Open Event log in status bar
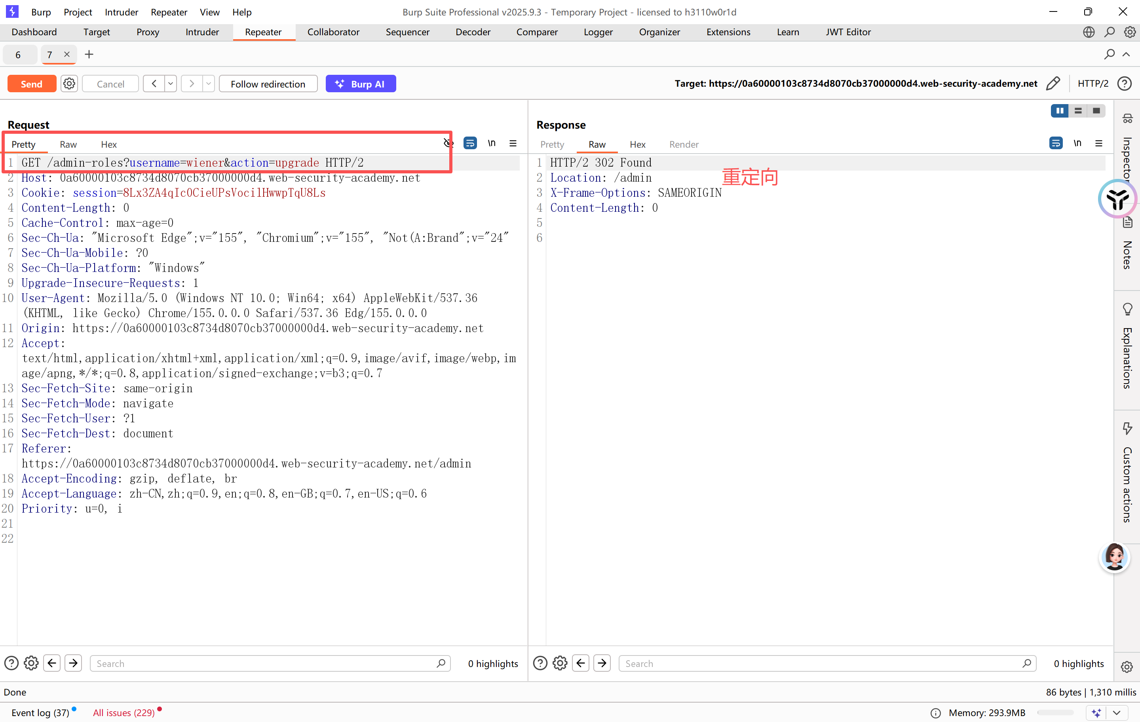This screenshot has height=722, width=1140. coord(40,712)
